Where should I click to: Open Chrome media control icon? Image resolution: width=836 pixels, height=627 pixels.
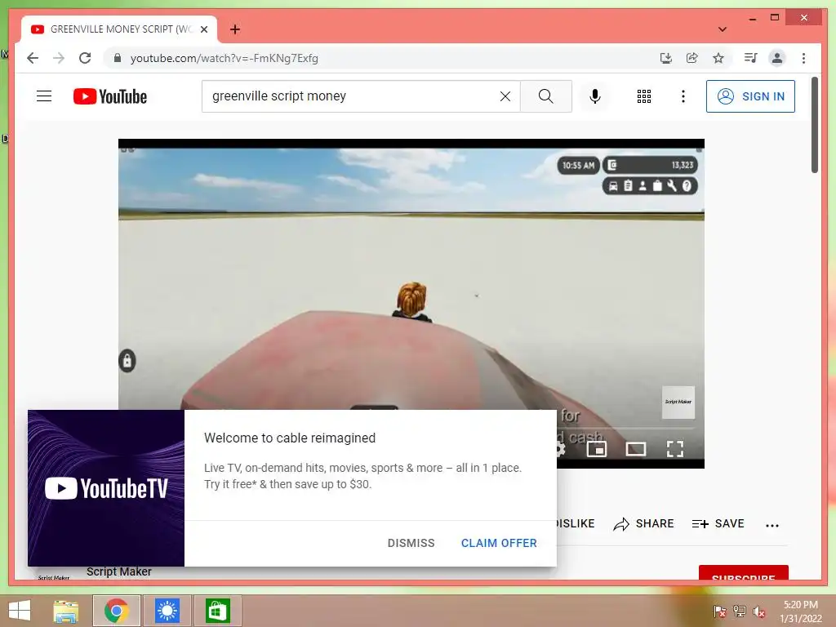751,58
